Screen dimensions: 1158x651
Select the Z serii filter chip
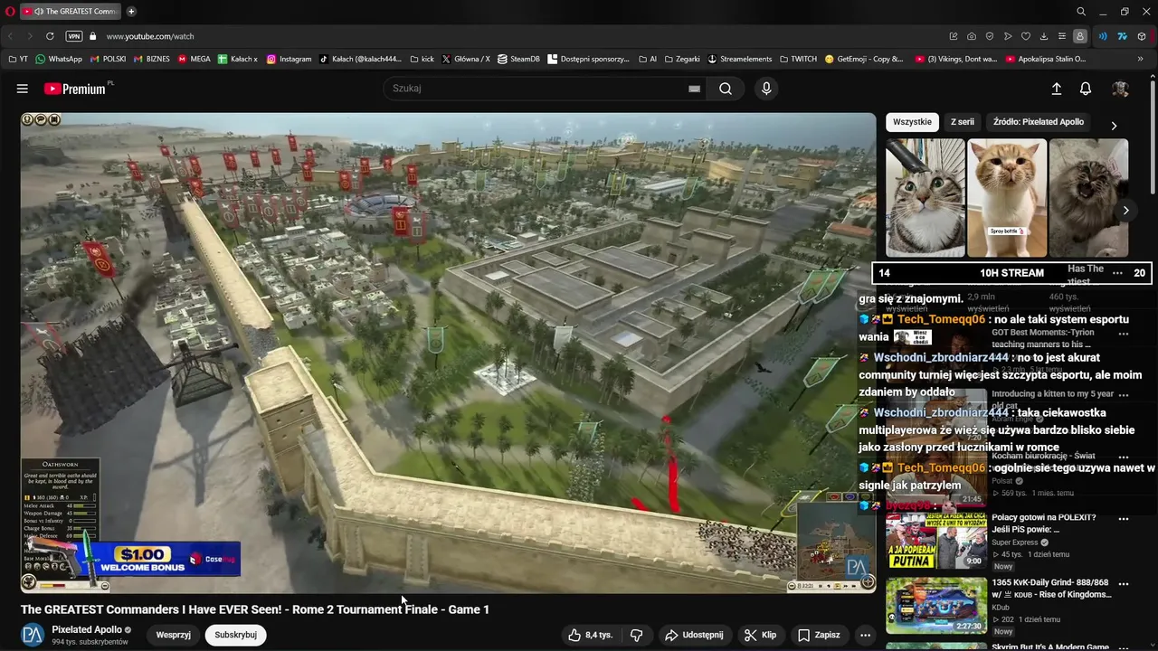click(963, 122)
